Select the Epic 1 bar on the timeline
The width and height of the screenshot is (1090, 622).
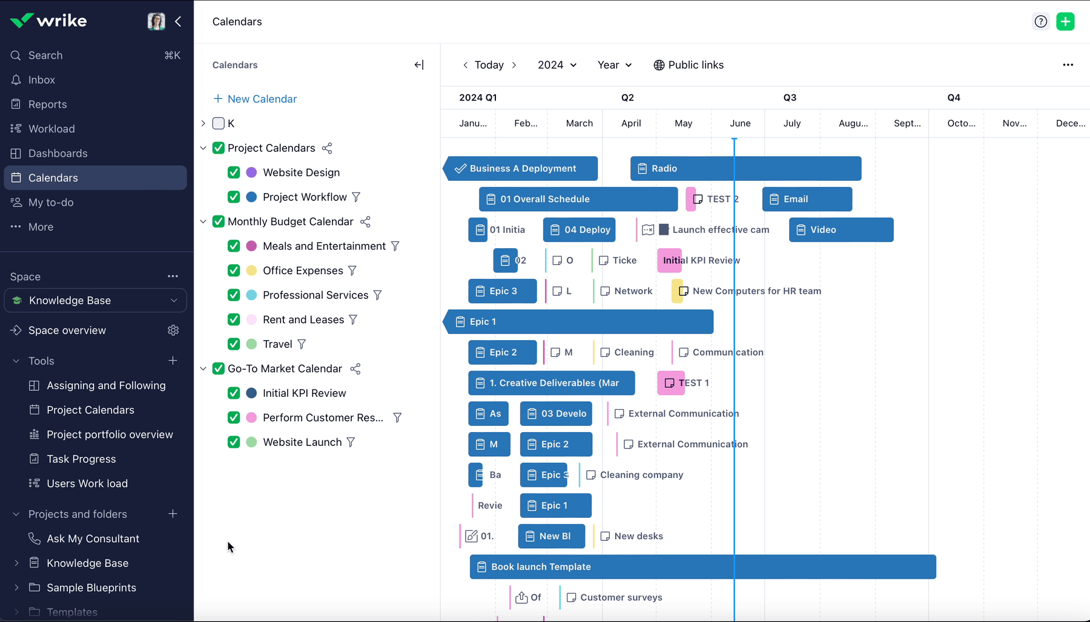pyautogui.click(x=578, y=321)
